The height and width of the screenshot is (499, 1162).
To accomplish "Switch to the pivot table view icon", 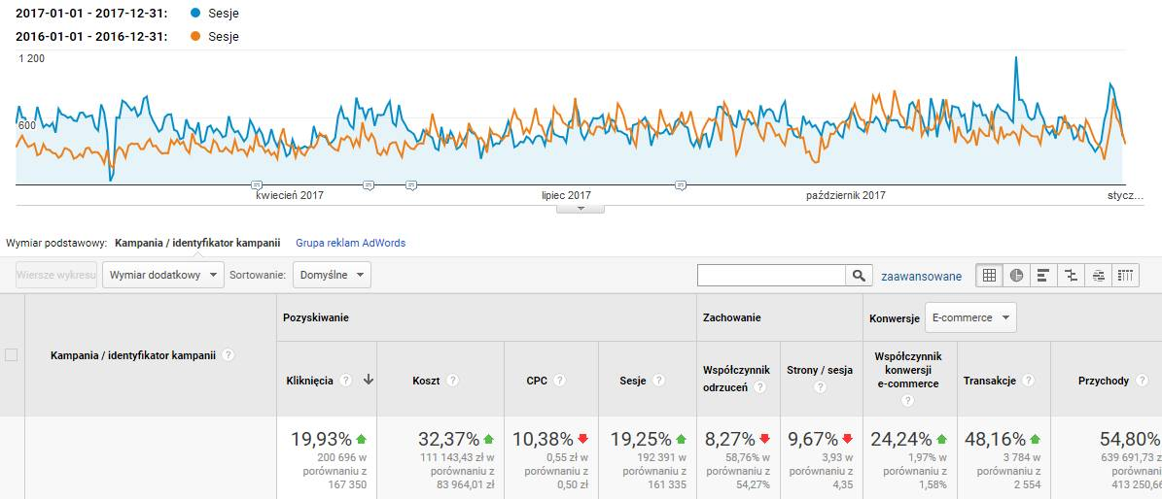I will pos(1125,276).
